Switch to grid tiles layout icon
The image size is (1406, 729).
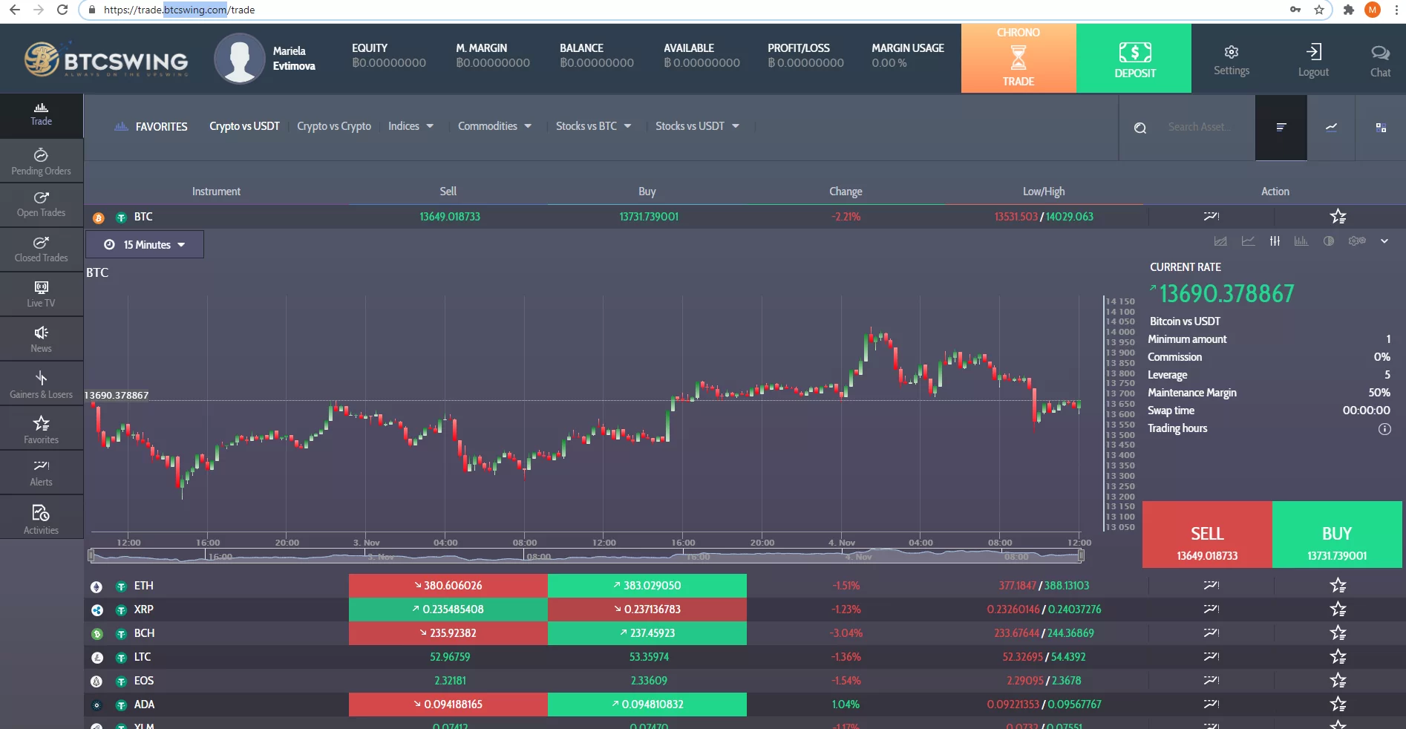coord(1381,127)
